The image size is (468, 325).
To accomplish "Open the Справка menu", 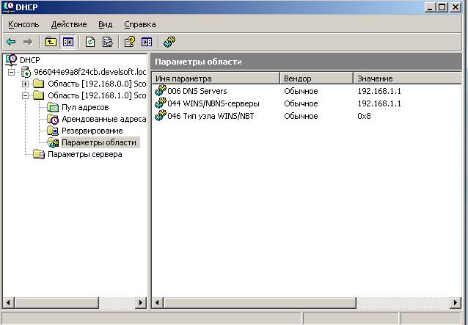I will click(x=140, y=24).
